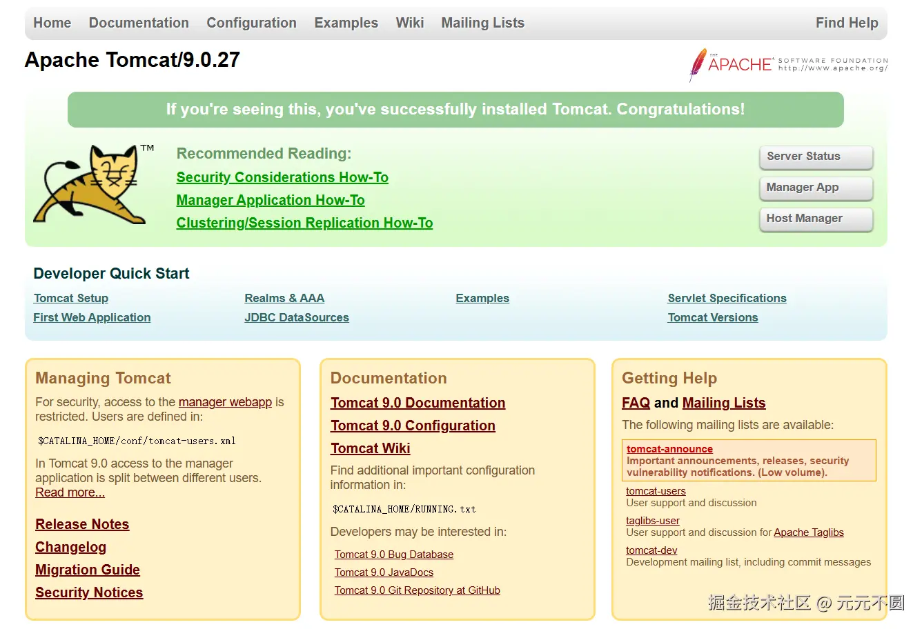The height and width of the screenshot is (629, 922).
Task: Open Tomcat 9.0 JavaDocs link
Action: coord(384,572)
